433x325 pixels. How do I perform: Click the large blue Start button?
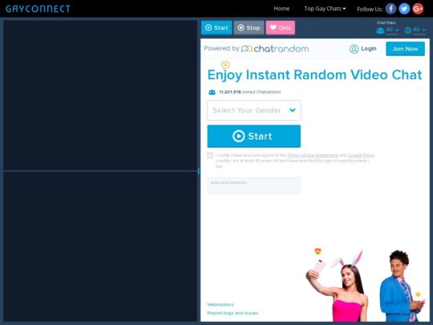254,136
